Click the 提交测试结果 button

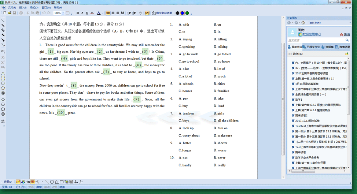[x=162, y=13]
